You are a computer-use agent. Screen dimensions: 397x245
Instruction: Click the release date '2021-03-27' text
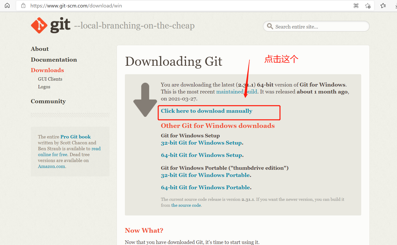[182, 99]
